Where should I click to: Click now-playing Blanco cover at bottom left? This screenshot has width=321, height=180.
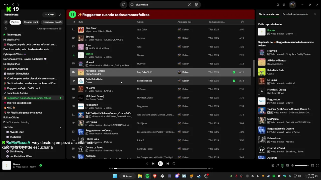[7, 165]
